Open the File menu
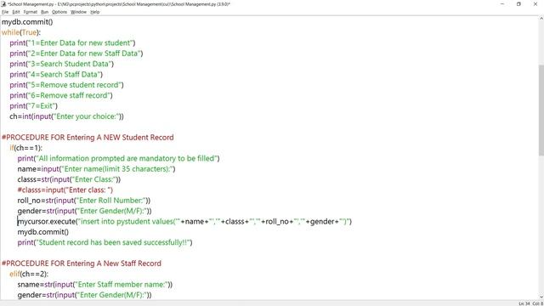The width and height of the screenshot is (544, 306). click(5, 12)
